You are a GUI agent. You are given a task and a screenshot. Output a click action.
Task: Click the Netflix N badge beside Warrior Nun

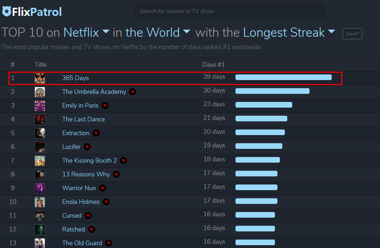103,188
